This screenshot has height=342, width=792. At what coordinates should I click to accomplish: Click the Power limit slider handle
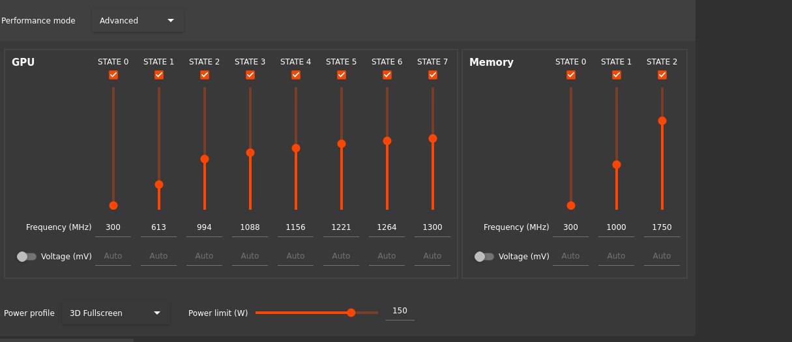[351, 313]
